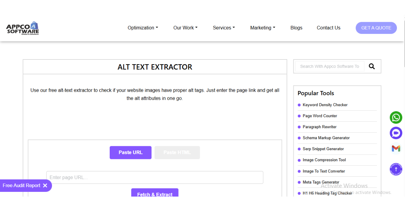Go to the Blogs page
Screen dimensions: 405x211
coord(296,28)
